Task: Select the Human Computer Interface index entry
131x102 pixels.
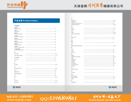Action: (x=19, y=47)
